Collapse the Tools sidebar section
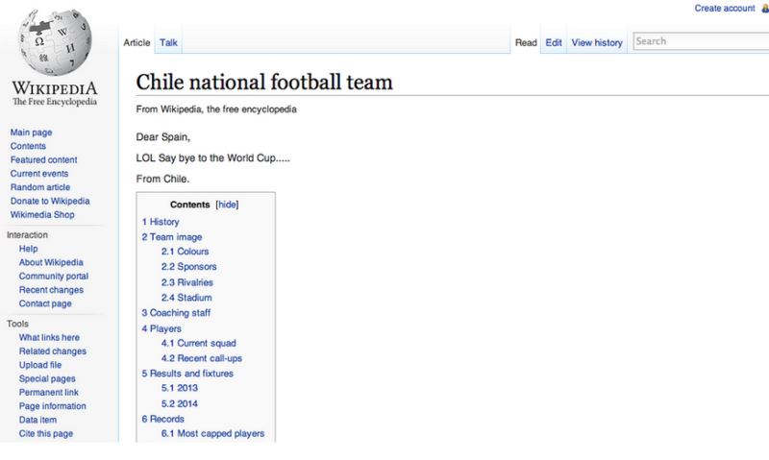 [x=19, y=324]
